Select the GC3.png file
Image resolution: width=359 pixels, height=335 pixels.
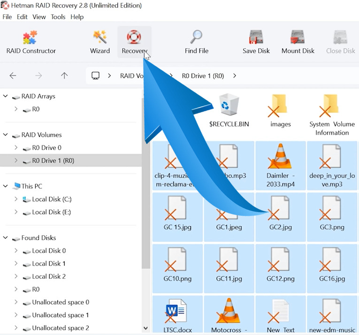click(x=332, y=217)
